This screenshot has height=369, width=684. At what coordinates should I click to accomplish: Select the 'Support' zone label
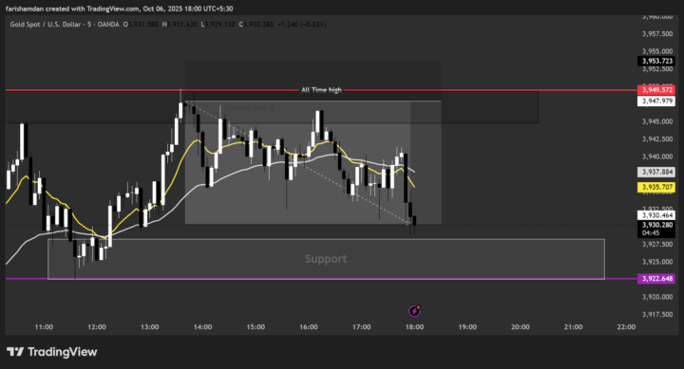[x=326, y=259]
